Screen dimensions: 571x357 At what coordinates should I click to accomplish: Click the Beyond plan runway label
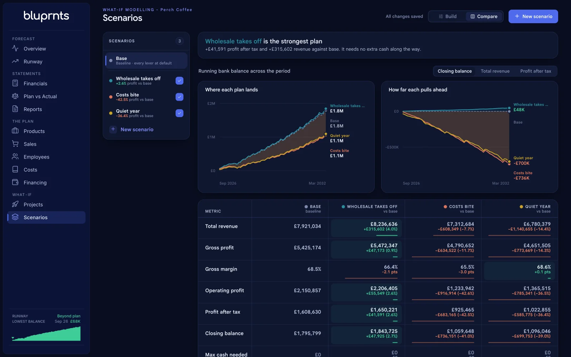pyautogui.click(x=69, y=316)
